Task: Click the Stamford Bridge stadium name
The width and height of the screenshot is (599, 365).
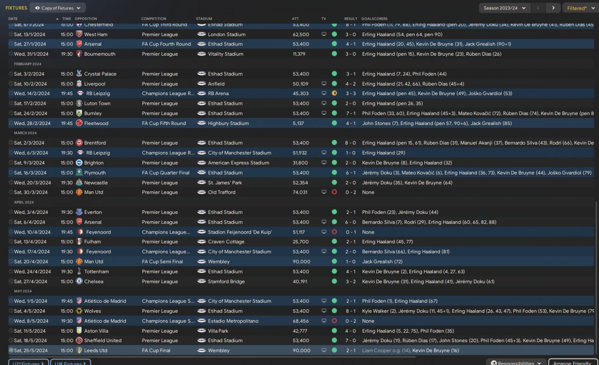Action: pyautogui.click(x=226, y=281)
